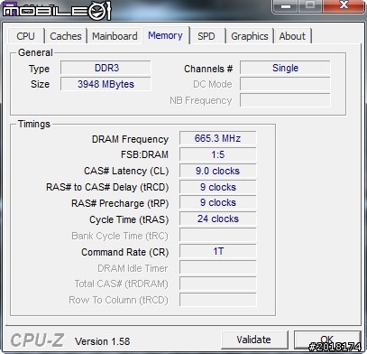367x354 pixels.
Task: Click the CAS# Latency (CL) label
Action: coord(126,171)
